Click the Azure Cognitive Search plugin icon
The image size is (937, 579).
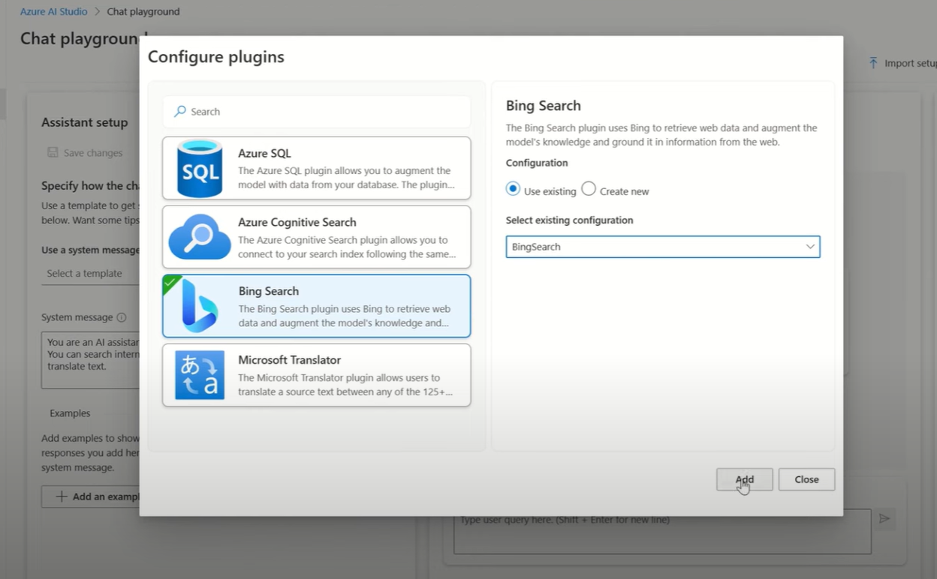point(199,236)
